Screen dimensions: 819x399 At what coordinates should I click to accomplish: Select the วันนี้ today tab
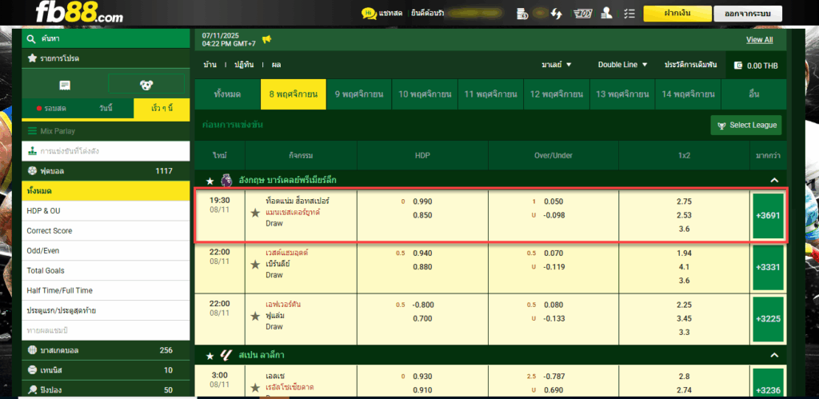pos(106,109)
